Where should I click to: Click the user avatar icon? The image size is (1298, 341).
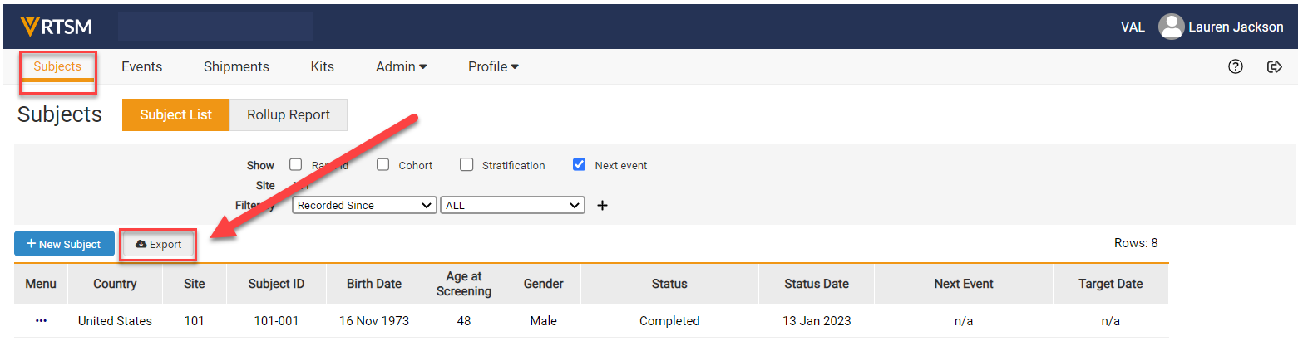[1171, 27]
